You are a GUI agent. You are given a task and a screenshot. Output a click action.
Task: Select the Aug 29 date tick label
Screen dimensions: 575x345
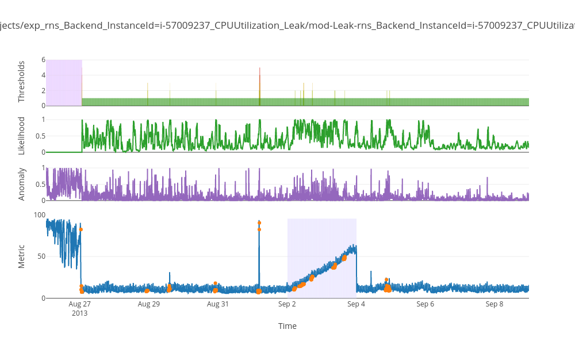coord(148,304)
